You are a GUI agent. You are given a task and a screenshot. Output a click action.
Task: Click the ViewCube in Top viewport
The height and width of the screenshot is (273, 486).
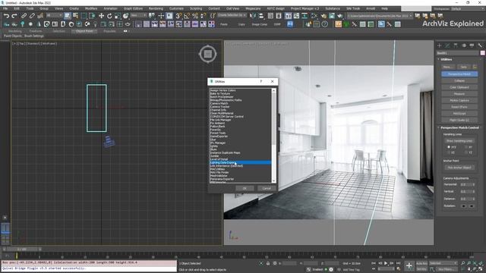coord(207,54)
